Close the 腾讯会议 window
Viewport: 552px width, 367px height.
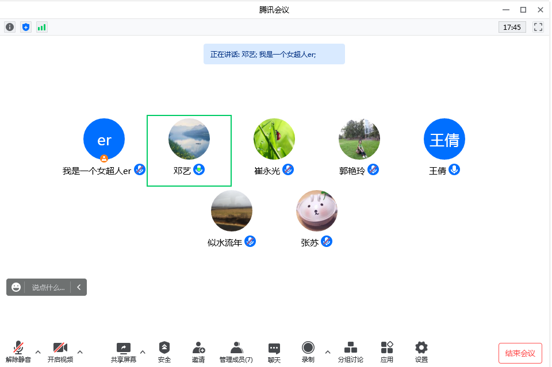540,10
